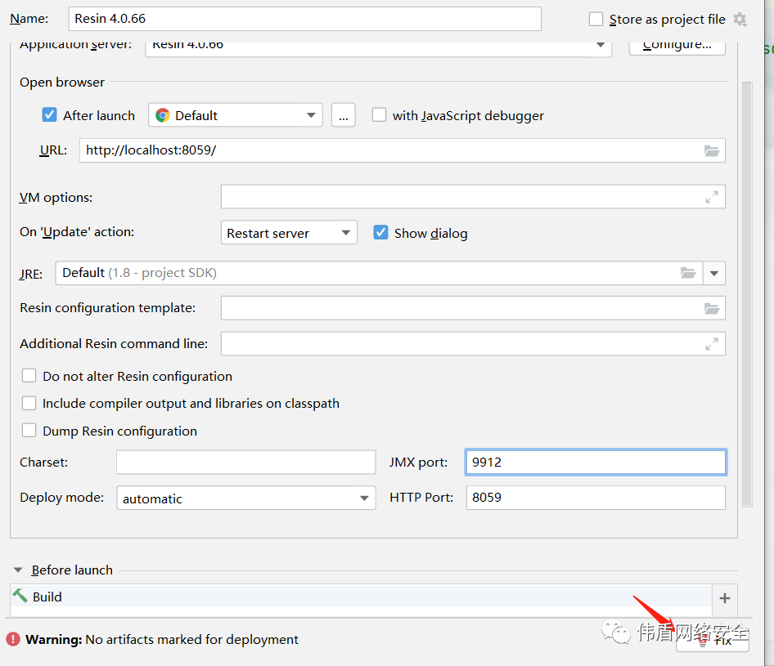Screen dimensions: 774x666
Task: Browse for a JRE with the folder icon
Action: (x=688, y=273)
